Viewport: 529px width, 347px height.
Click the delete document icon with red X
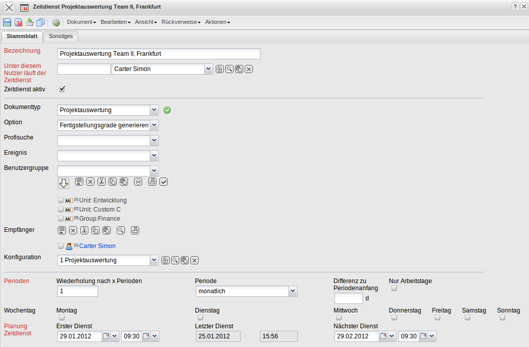pos(18,22)
